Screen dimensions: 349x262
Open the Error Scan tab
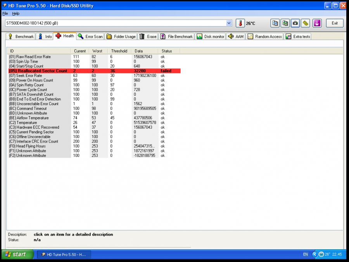[x=90, y=36]
